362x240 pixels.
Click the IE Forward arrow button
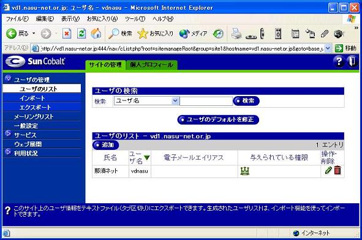coord(46,34)
